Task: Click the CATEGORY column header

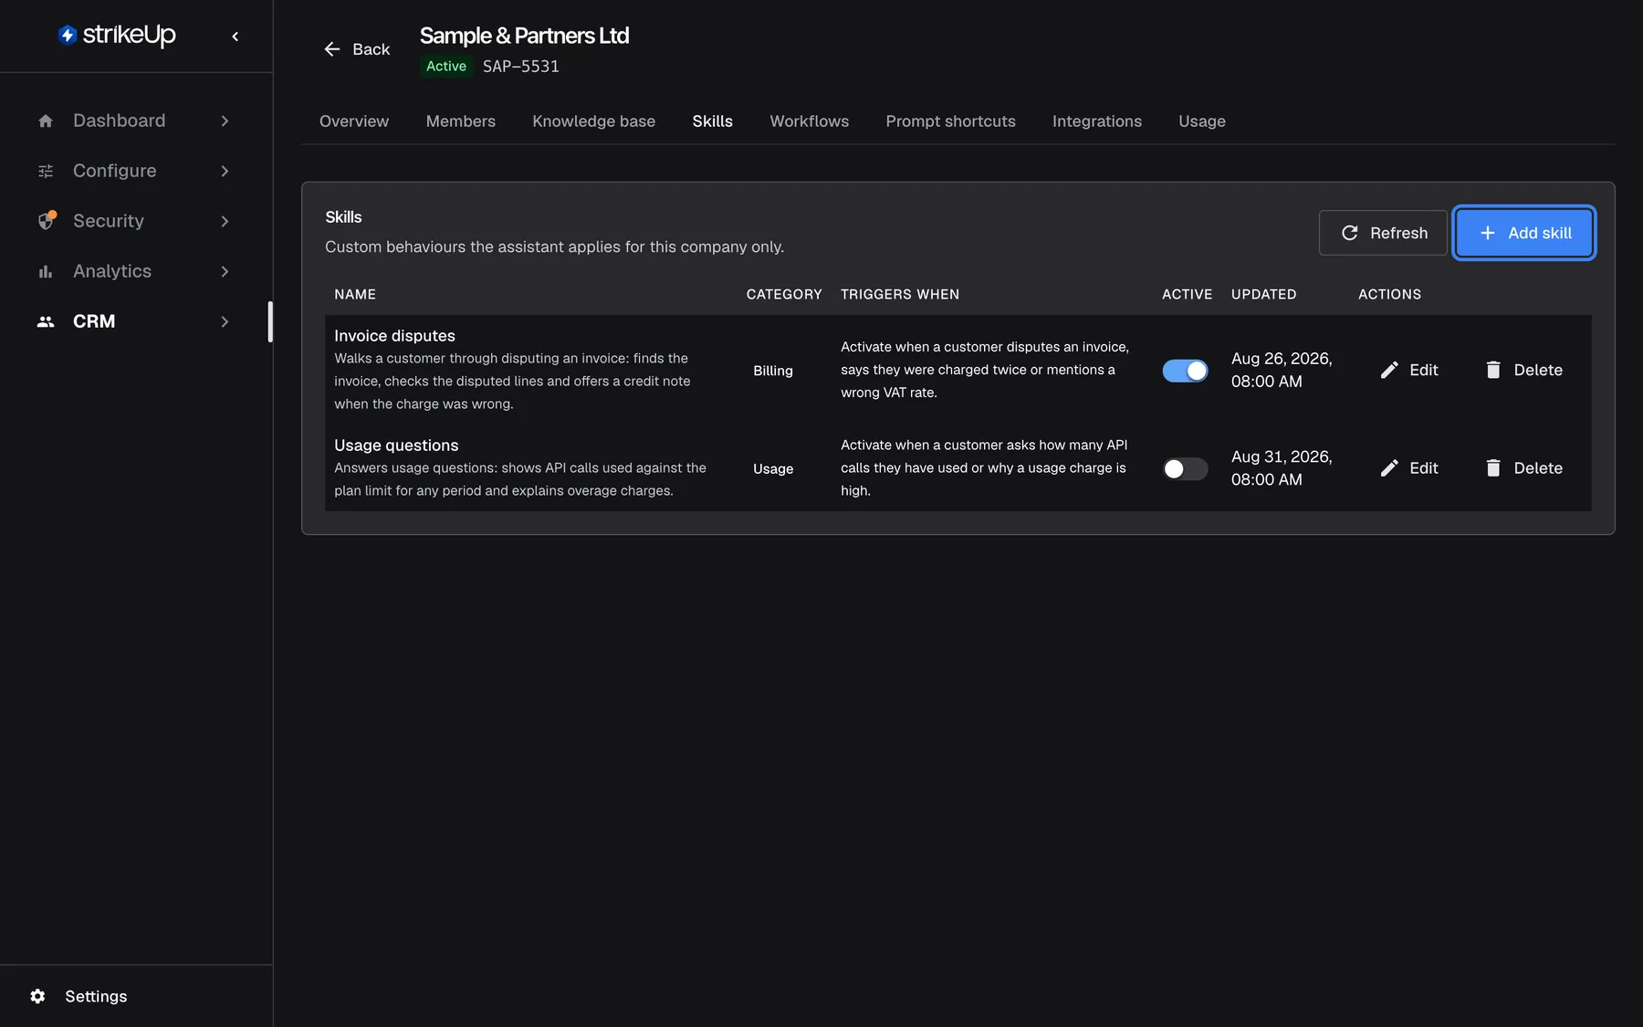Action: [784, 294]
